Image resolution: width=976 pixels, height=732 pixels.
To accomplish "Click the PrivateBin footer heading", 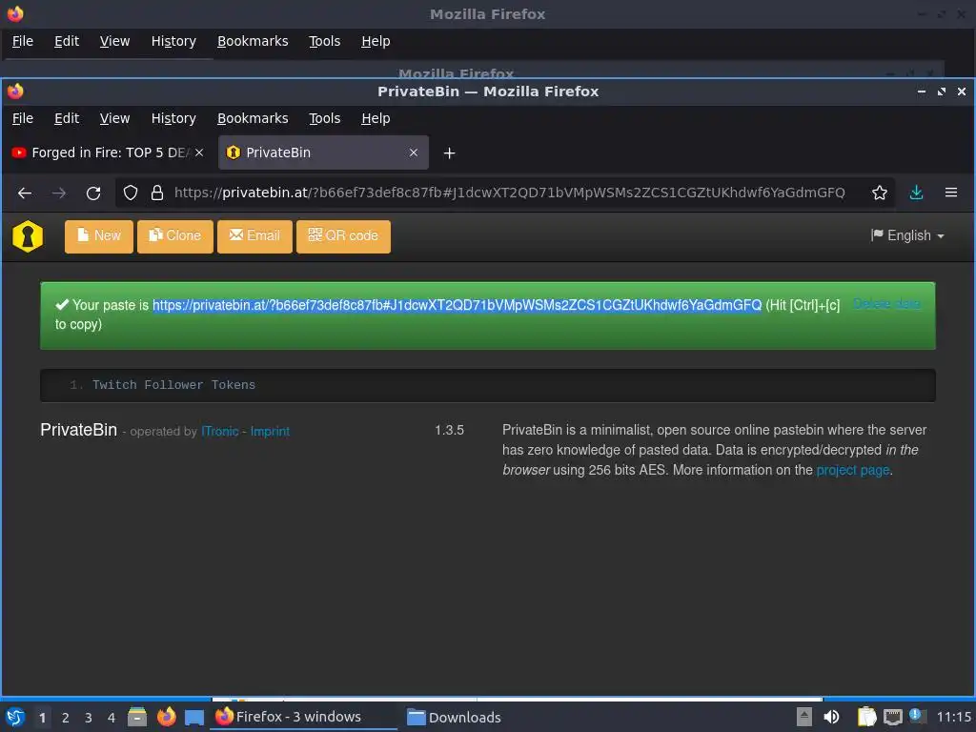I will tap(78, 430).
